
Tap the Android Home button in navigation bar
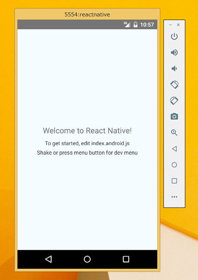(x=87, y=259)
